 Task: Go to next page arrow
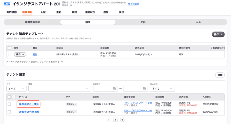click(122, 120)
